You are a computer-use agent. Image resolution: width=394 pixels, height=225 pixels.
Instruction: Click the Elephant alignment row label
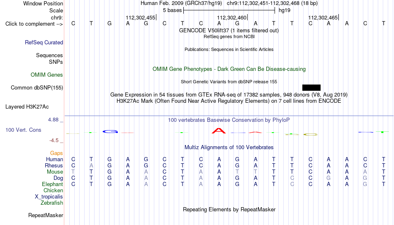52,184
